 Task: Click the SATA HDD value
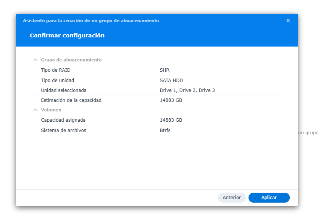coord(171,81)
